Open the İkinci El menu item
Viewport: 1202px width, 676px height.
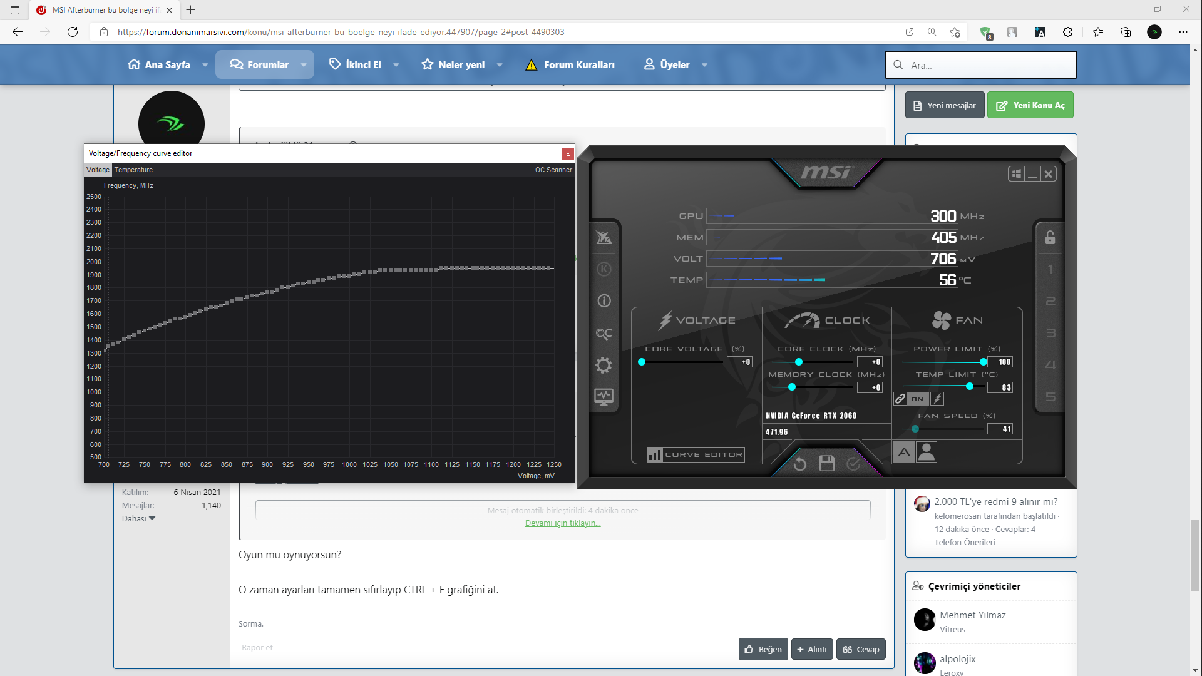(355, 64)
